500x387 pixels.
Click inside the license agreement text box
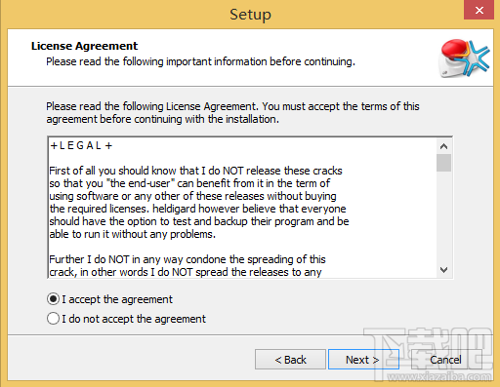242,208
